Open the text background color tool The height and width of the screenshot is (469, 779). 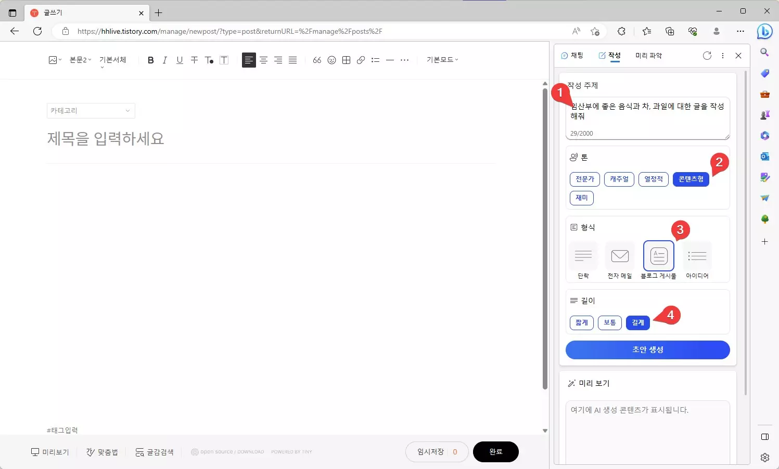click(x=224, y=60)
